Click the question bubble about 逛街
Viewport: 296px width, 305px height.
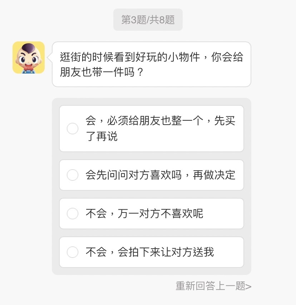pos(152,64)
